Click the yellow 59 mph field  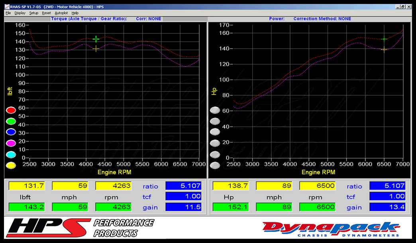(x=70, y=185)
